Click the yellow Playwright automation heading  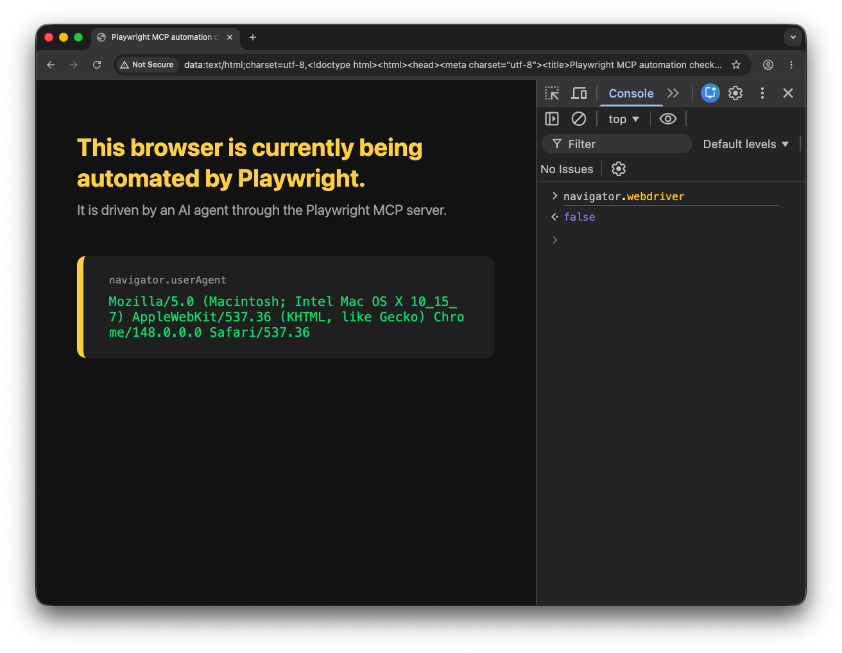[250, 163]
